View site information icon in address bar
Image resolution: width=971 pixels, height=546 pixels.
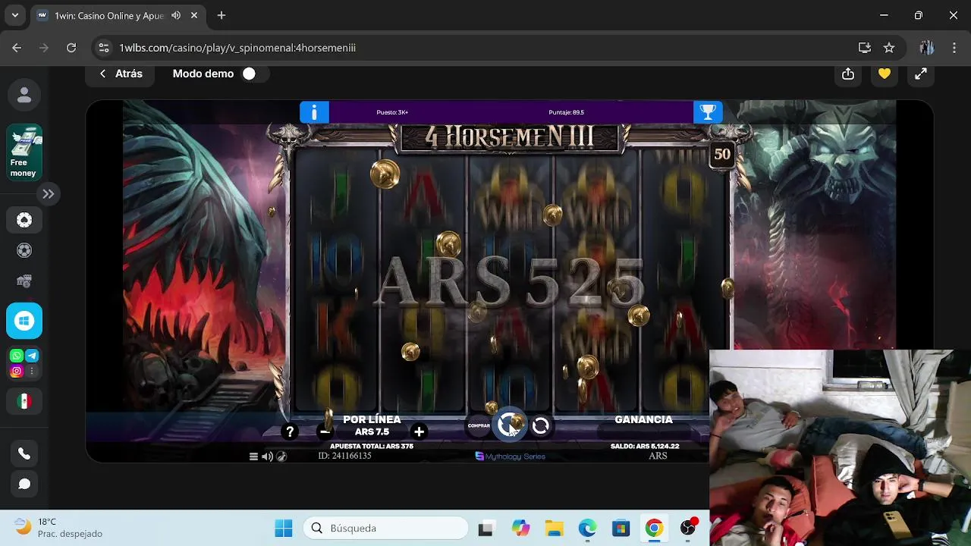pos(104,48)
